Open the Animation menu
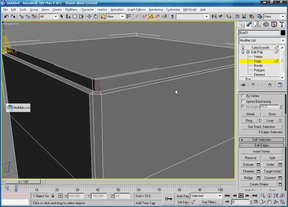Screen dimensions: 288x207 coord(117,10)
